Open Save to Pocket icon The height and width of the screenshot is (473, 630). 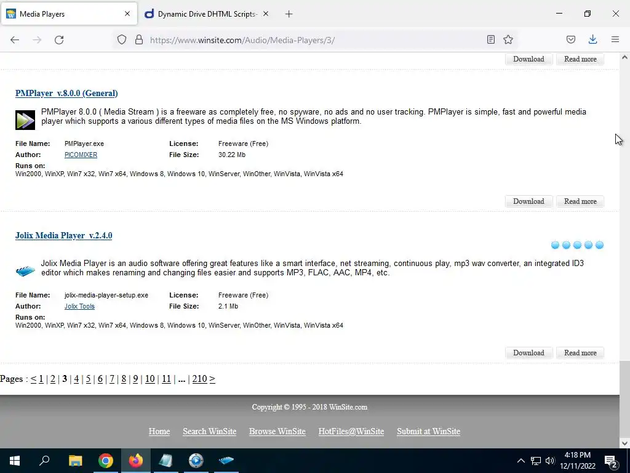coord(570,39)
